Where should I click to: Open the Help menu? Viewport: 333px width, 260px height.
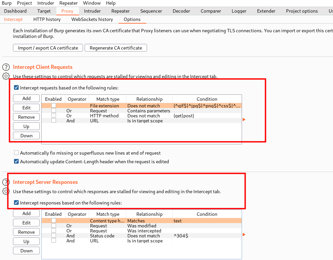(111, 3)
